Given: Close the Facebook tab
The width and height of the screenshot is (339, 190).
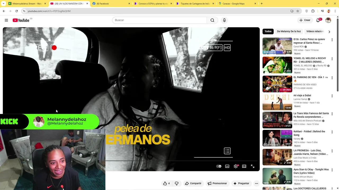Looking at the screenshot, I should click(129, 4).
